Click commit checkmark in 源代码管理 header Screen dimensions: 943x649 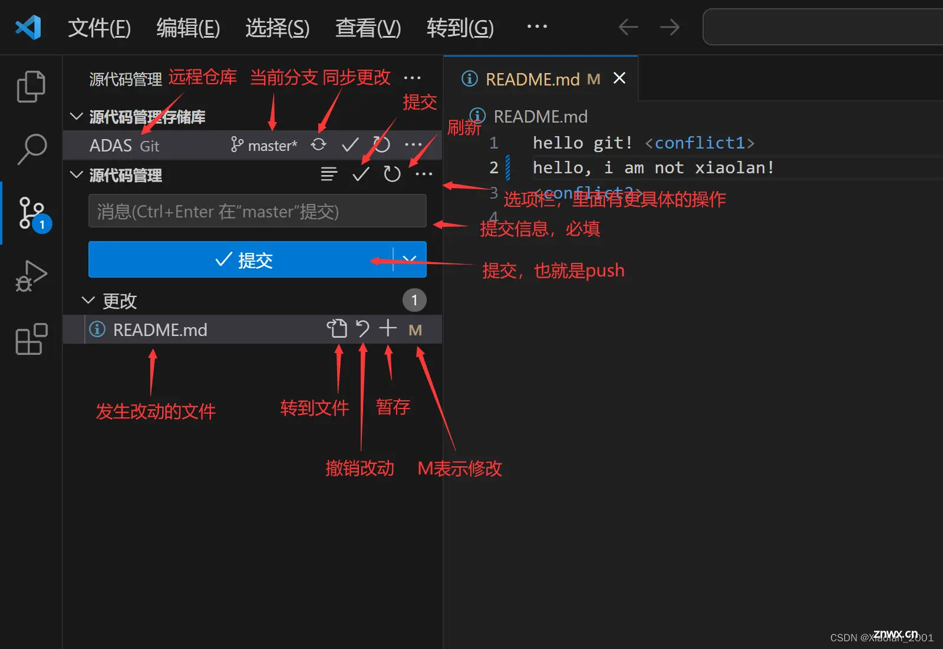[x=361, y=174]
